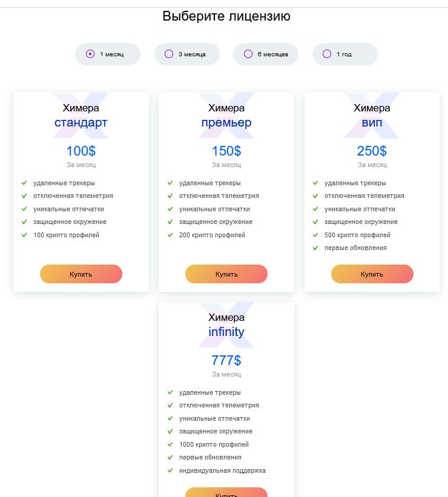Click checkmark beside первые обновления in вип
Screen dimensions: 448x497
point(315,248)
